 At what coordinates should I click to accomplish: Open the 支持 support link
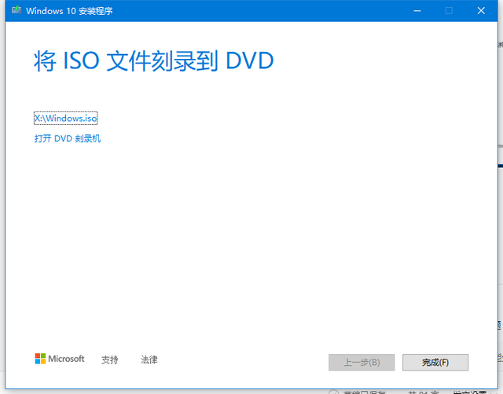[x=110, y=359]
